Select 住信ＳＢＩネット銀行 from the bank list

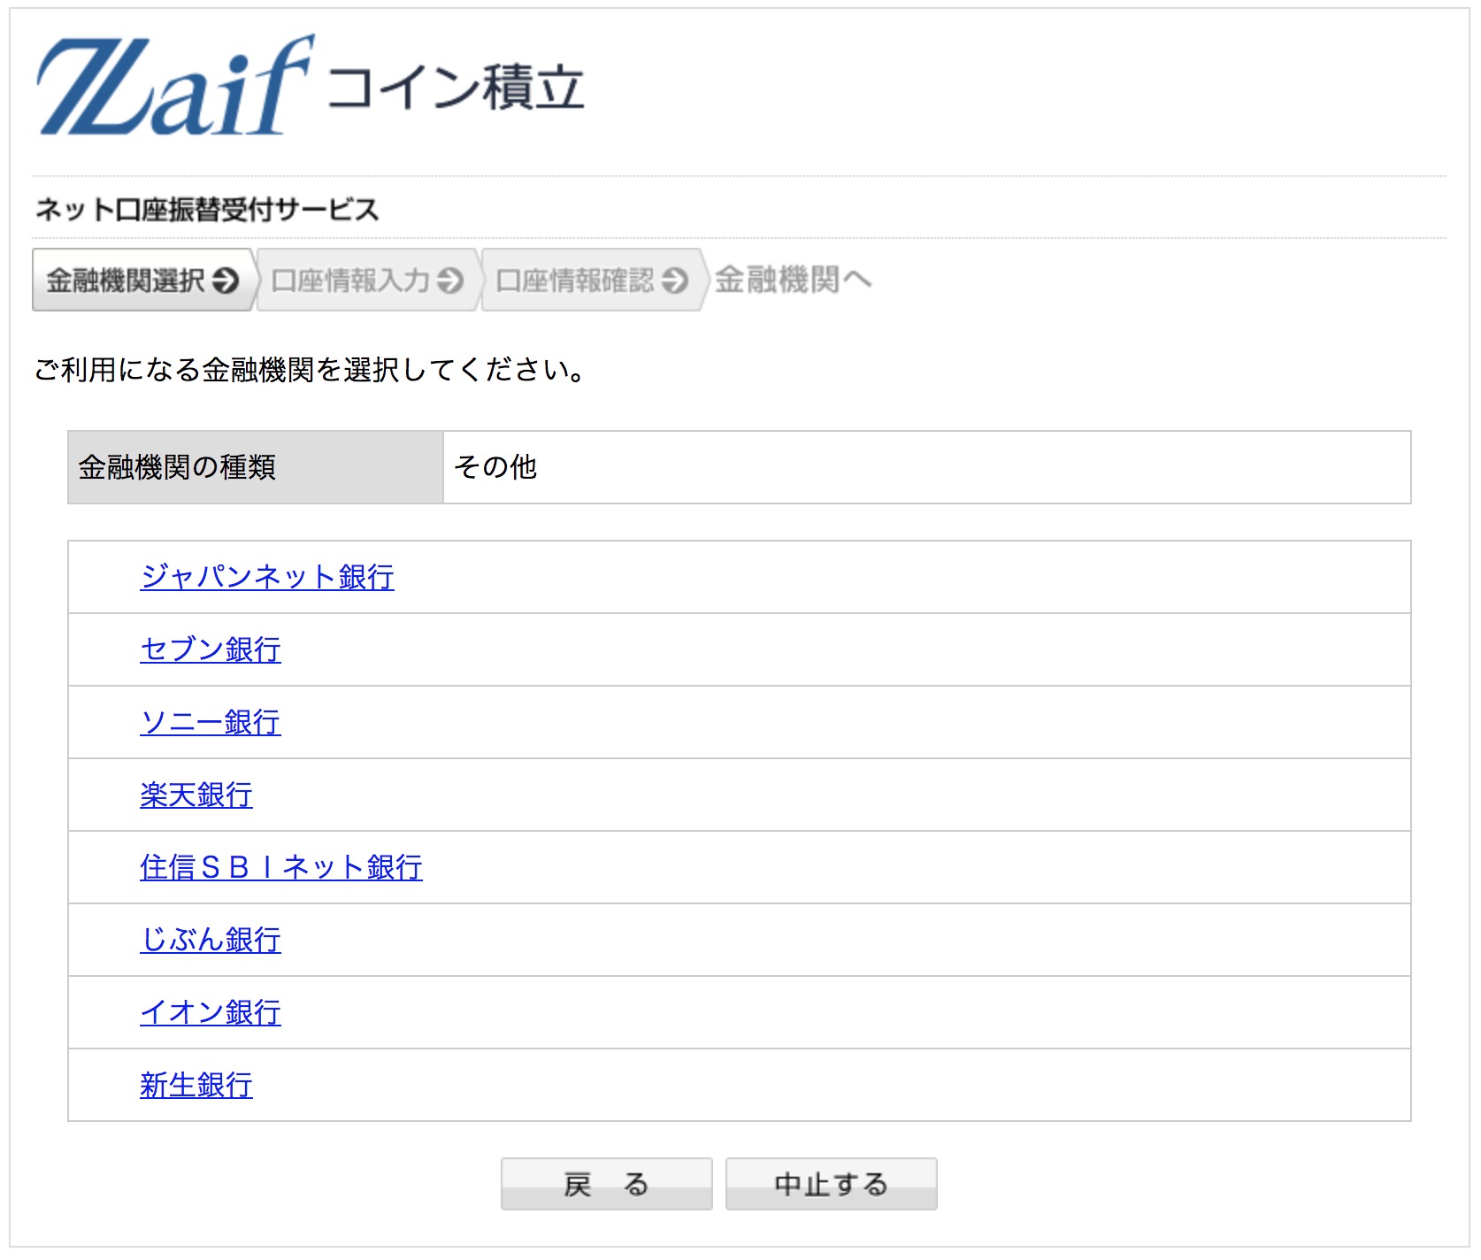(281, 867)
